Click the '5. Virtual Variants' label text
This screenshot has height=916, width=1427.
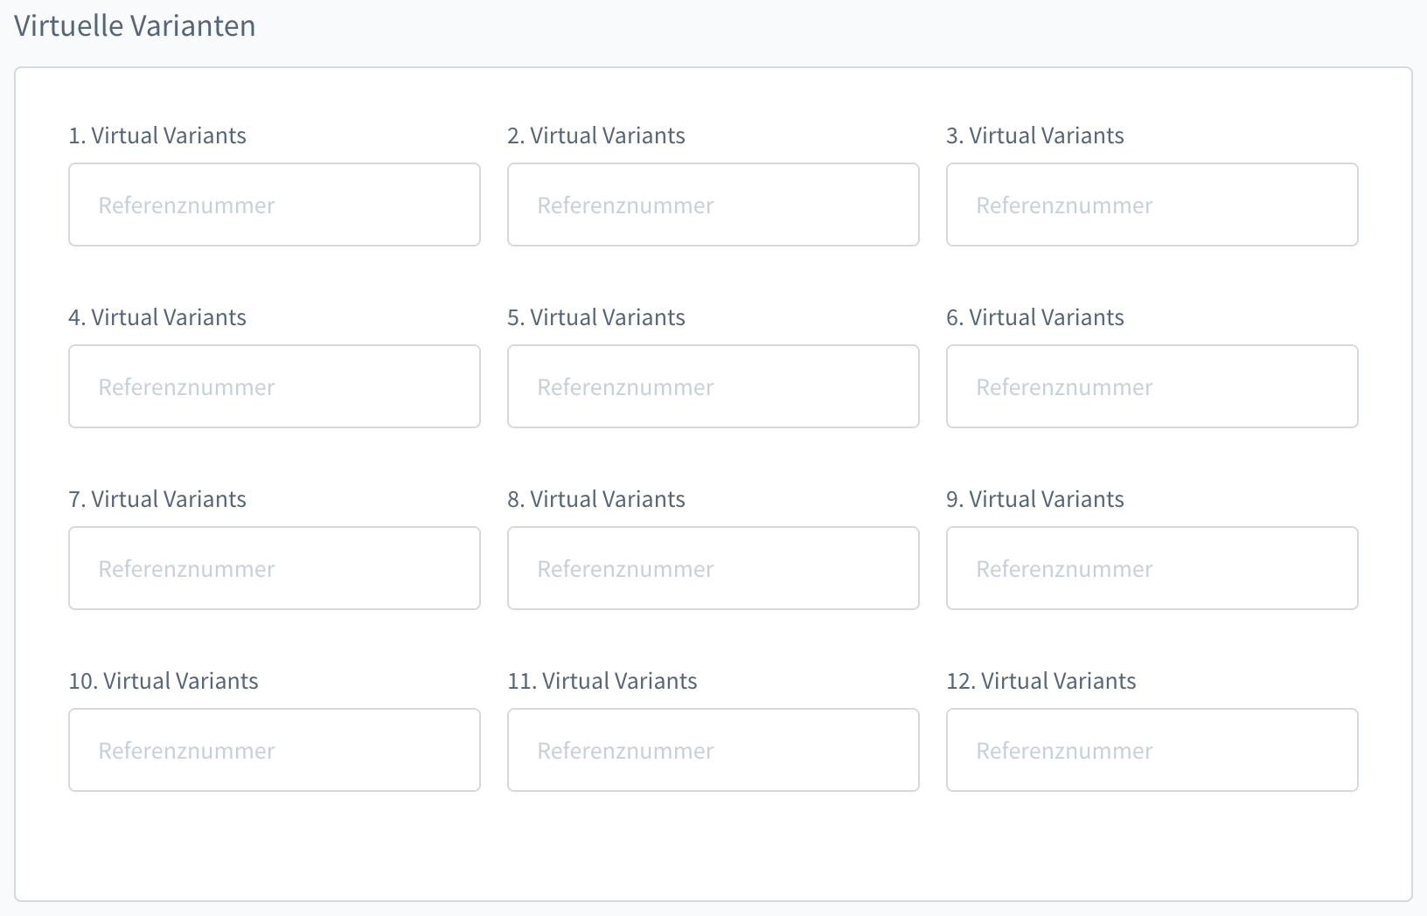click(x=596, y=317)
